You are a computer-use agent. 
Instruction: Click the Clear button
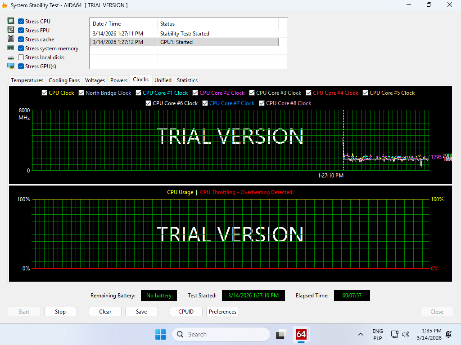[105, 312]
